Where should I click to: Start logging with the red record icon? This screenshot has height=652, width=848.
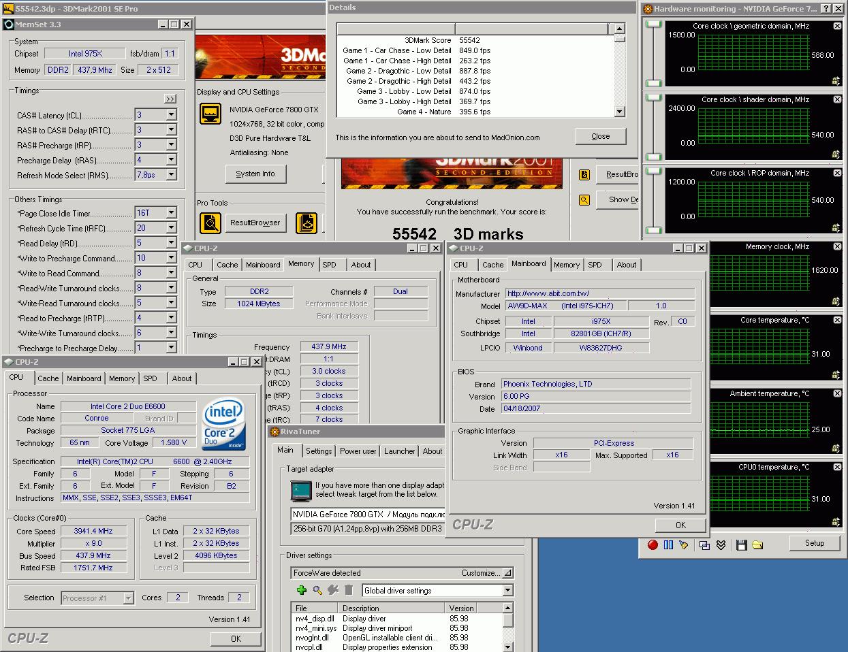[653, 544]
